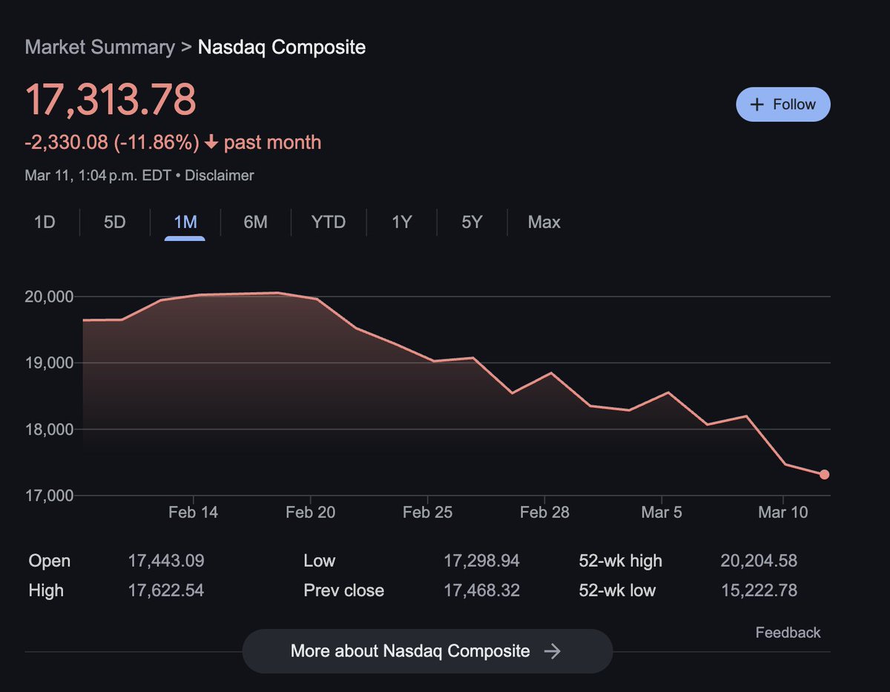Follow the Nasdaq Composite index

(x=782, y=104)
